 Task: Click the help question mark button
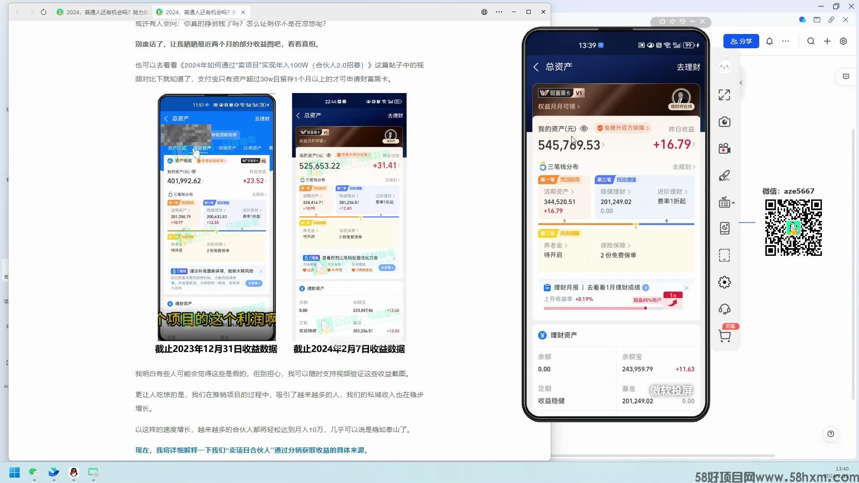pos(831,434)
